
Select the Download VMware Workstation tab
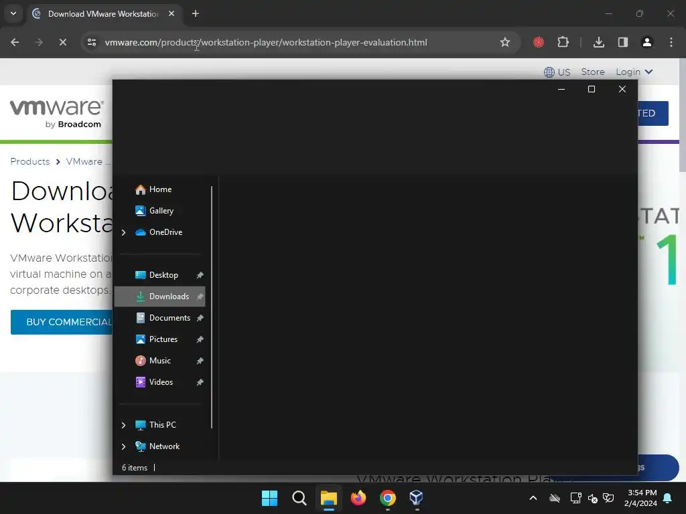coord(103,13)
